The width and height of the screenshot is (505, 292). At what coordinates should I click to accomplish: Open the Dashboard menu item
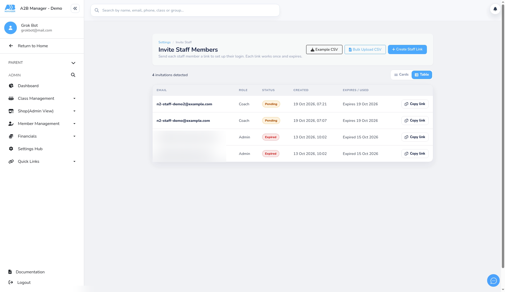[42, 86]
